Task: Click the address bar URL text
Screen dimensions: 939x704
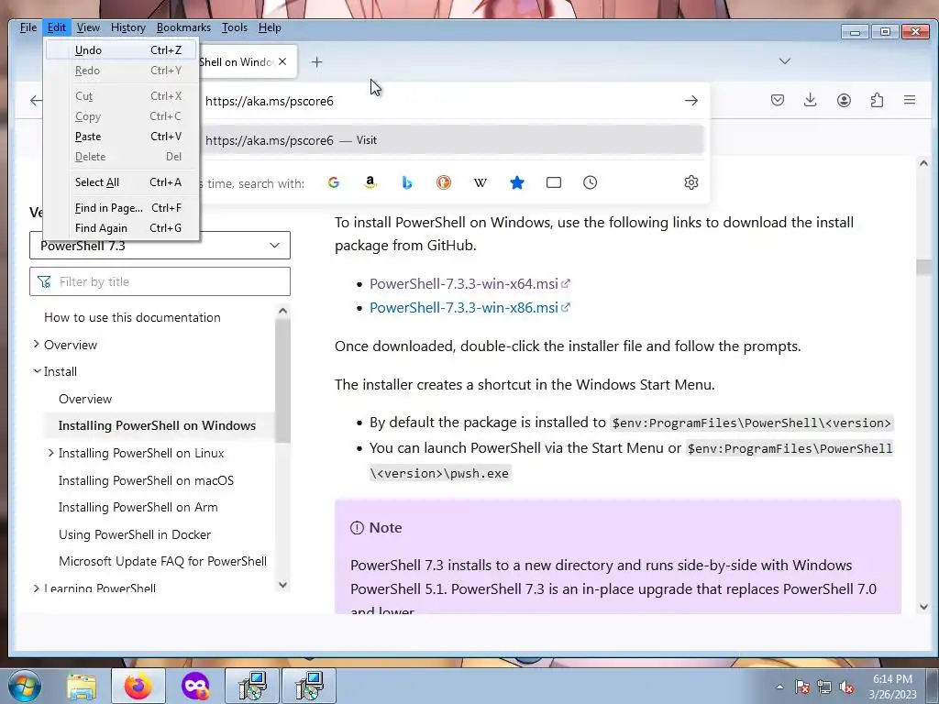Action: 270,101
